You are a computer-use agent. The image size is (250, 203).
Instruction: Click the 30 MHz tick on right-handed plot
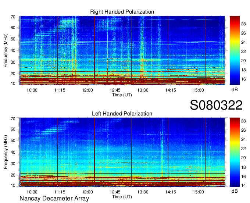[x=13, y=62]
